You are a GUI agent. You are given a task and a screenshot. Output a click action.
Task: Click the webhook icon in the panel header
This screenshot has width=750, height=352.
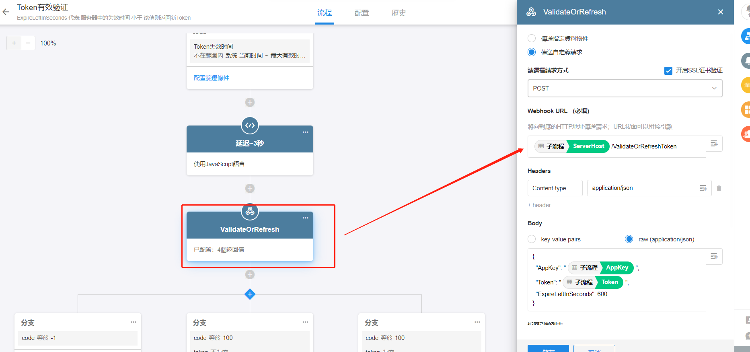(x=531, y=12)
